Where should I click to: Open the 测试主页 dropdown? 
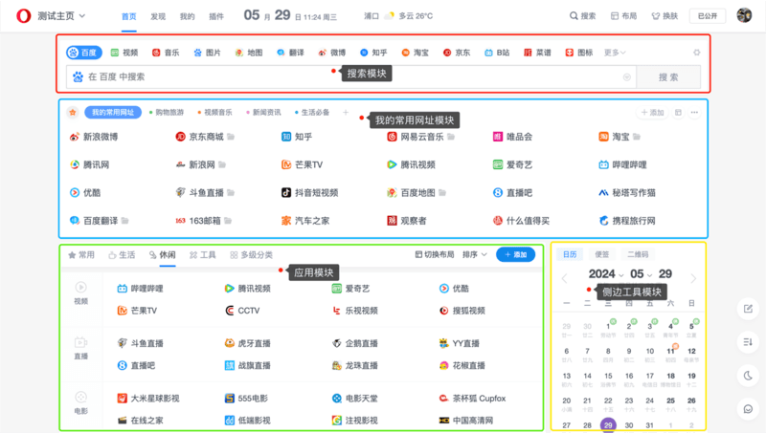(x=61, y=16)
